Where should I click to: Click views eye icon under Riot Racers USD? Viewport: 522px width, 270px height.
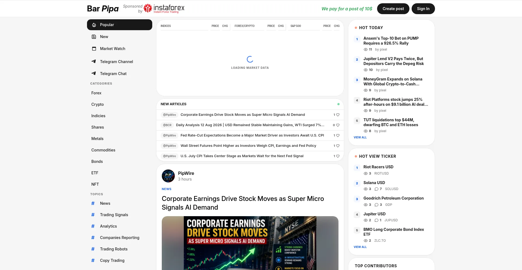click(x=366, y=173)
